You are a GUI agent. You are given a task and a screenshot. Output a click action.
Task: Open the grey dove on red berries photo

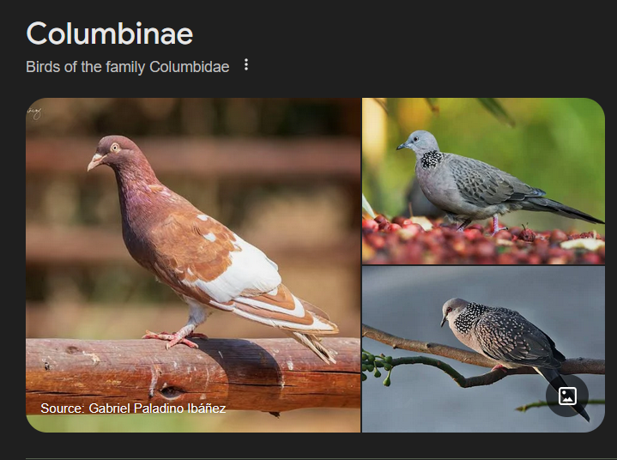[483, 181]
